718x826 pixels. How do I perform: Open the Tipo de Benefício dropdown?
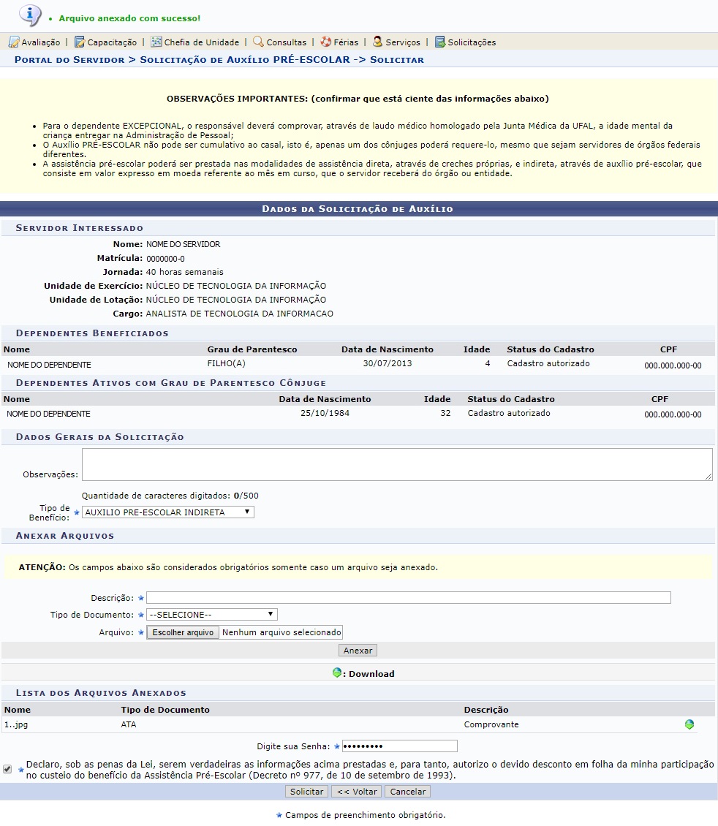pos(168,512)
